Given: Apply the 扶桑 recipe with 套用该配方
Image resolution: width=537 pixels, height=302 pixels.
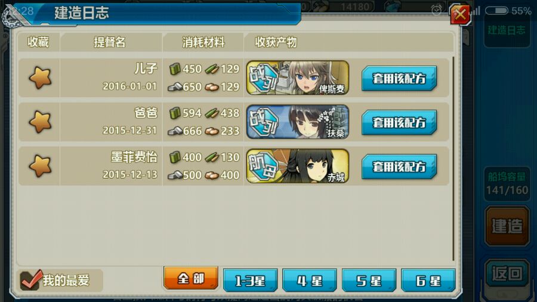Looking at the screenshot, I should click(x=399, y=122).
